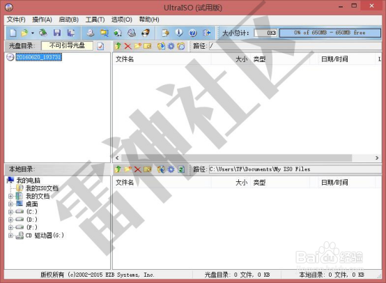
Task: Click red X delete in local directory toolbar
Action: coord(138,169)
